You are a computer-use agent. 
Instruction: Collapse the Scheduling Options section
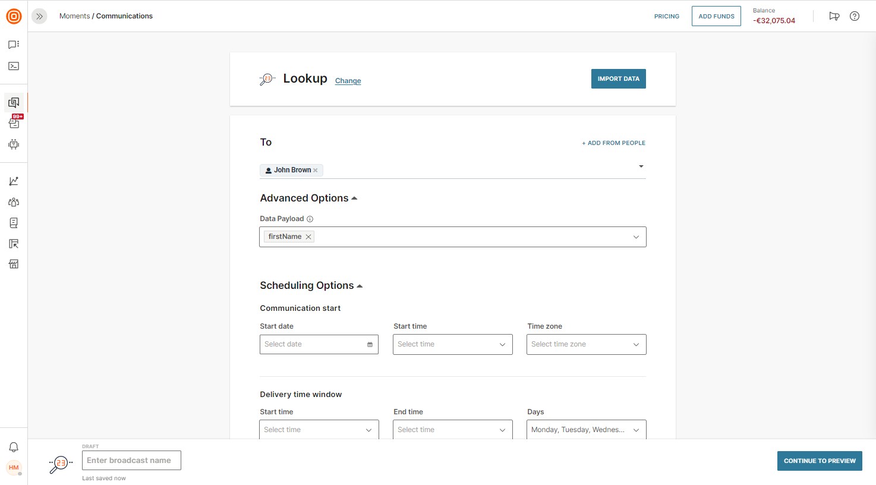[x=360, y=286]
